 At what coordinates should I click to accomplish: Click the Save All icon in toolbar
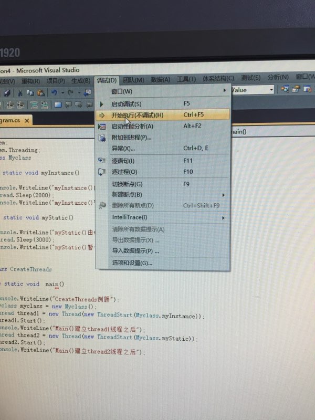(7, 93)
